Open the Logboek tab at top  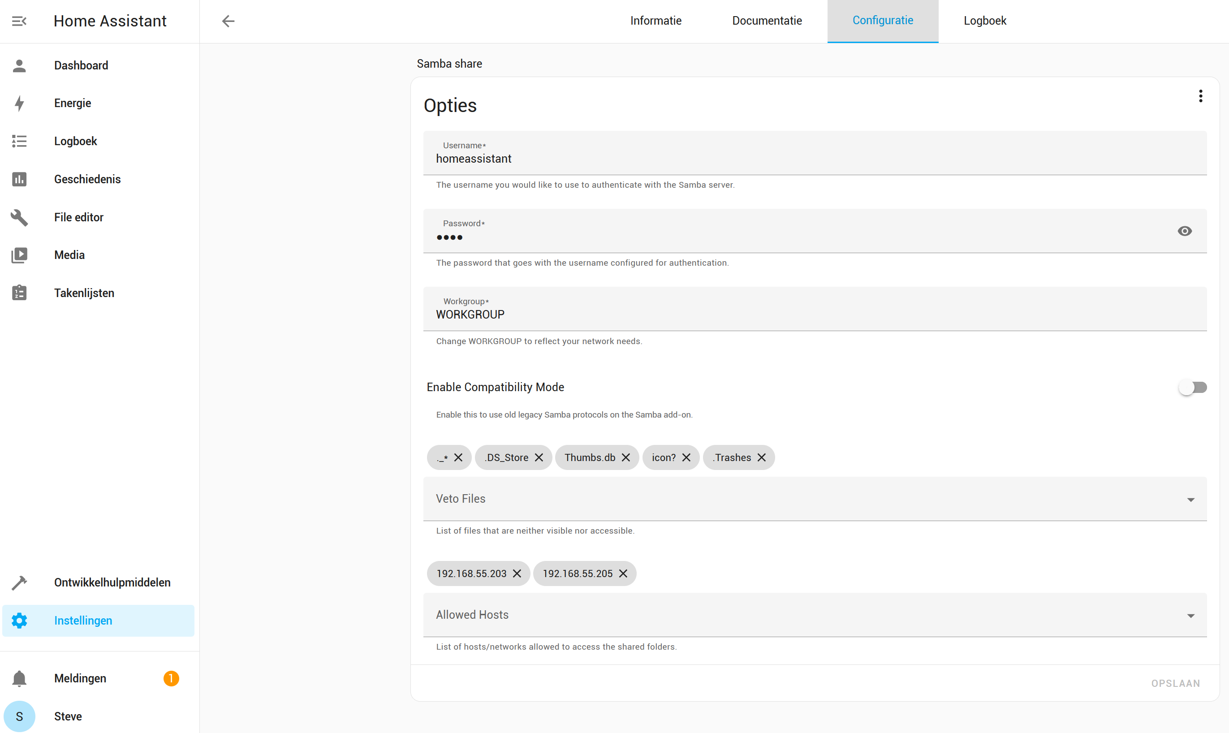point(985,21)
